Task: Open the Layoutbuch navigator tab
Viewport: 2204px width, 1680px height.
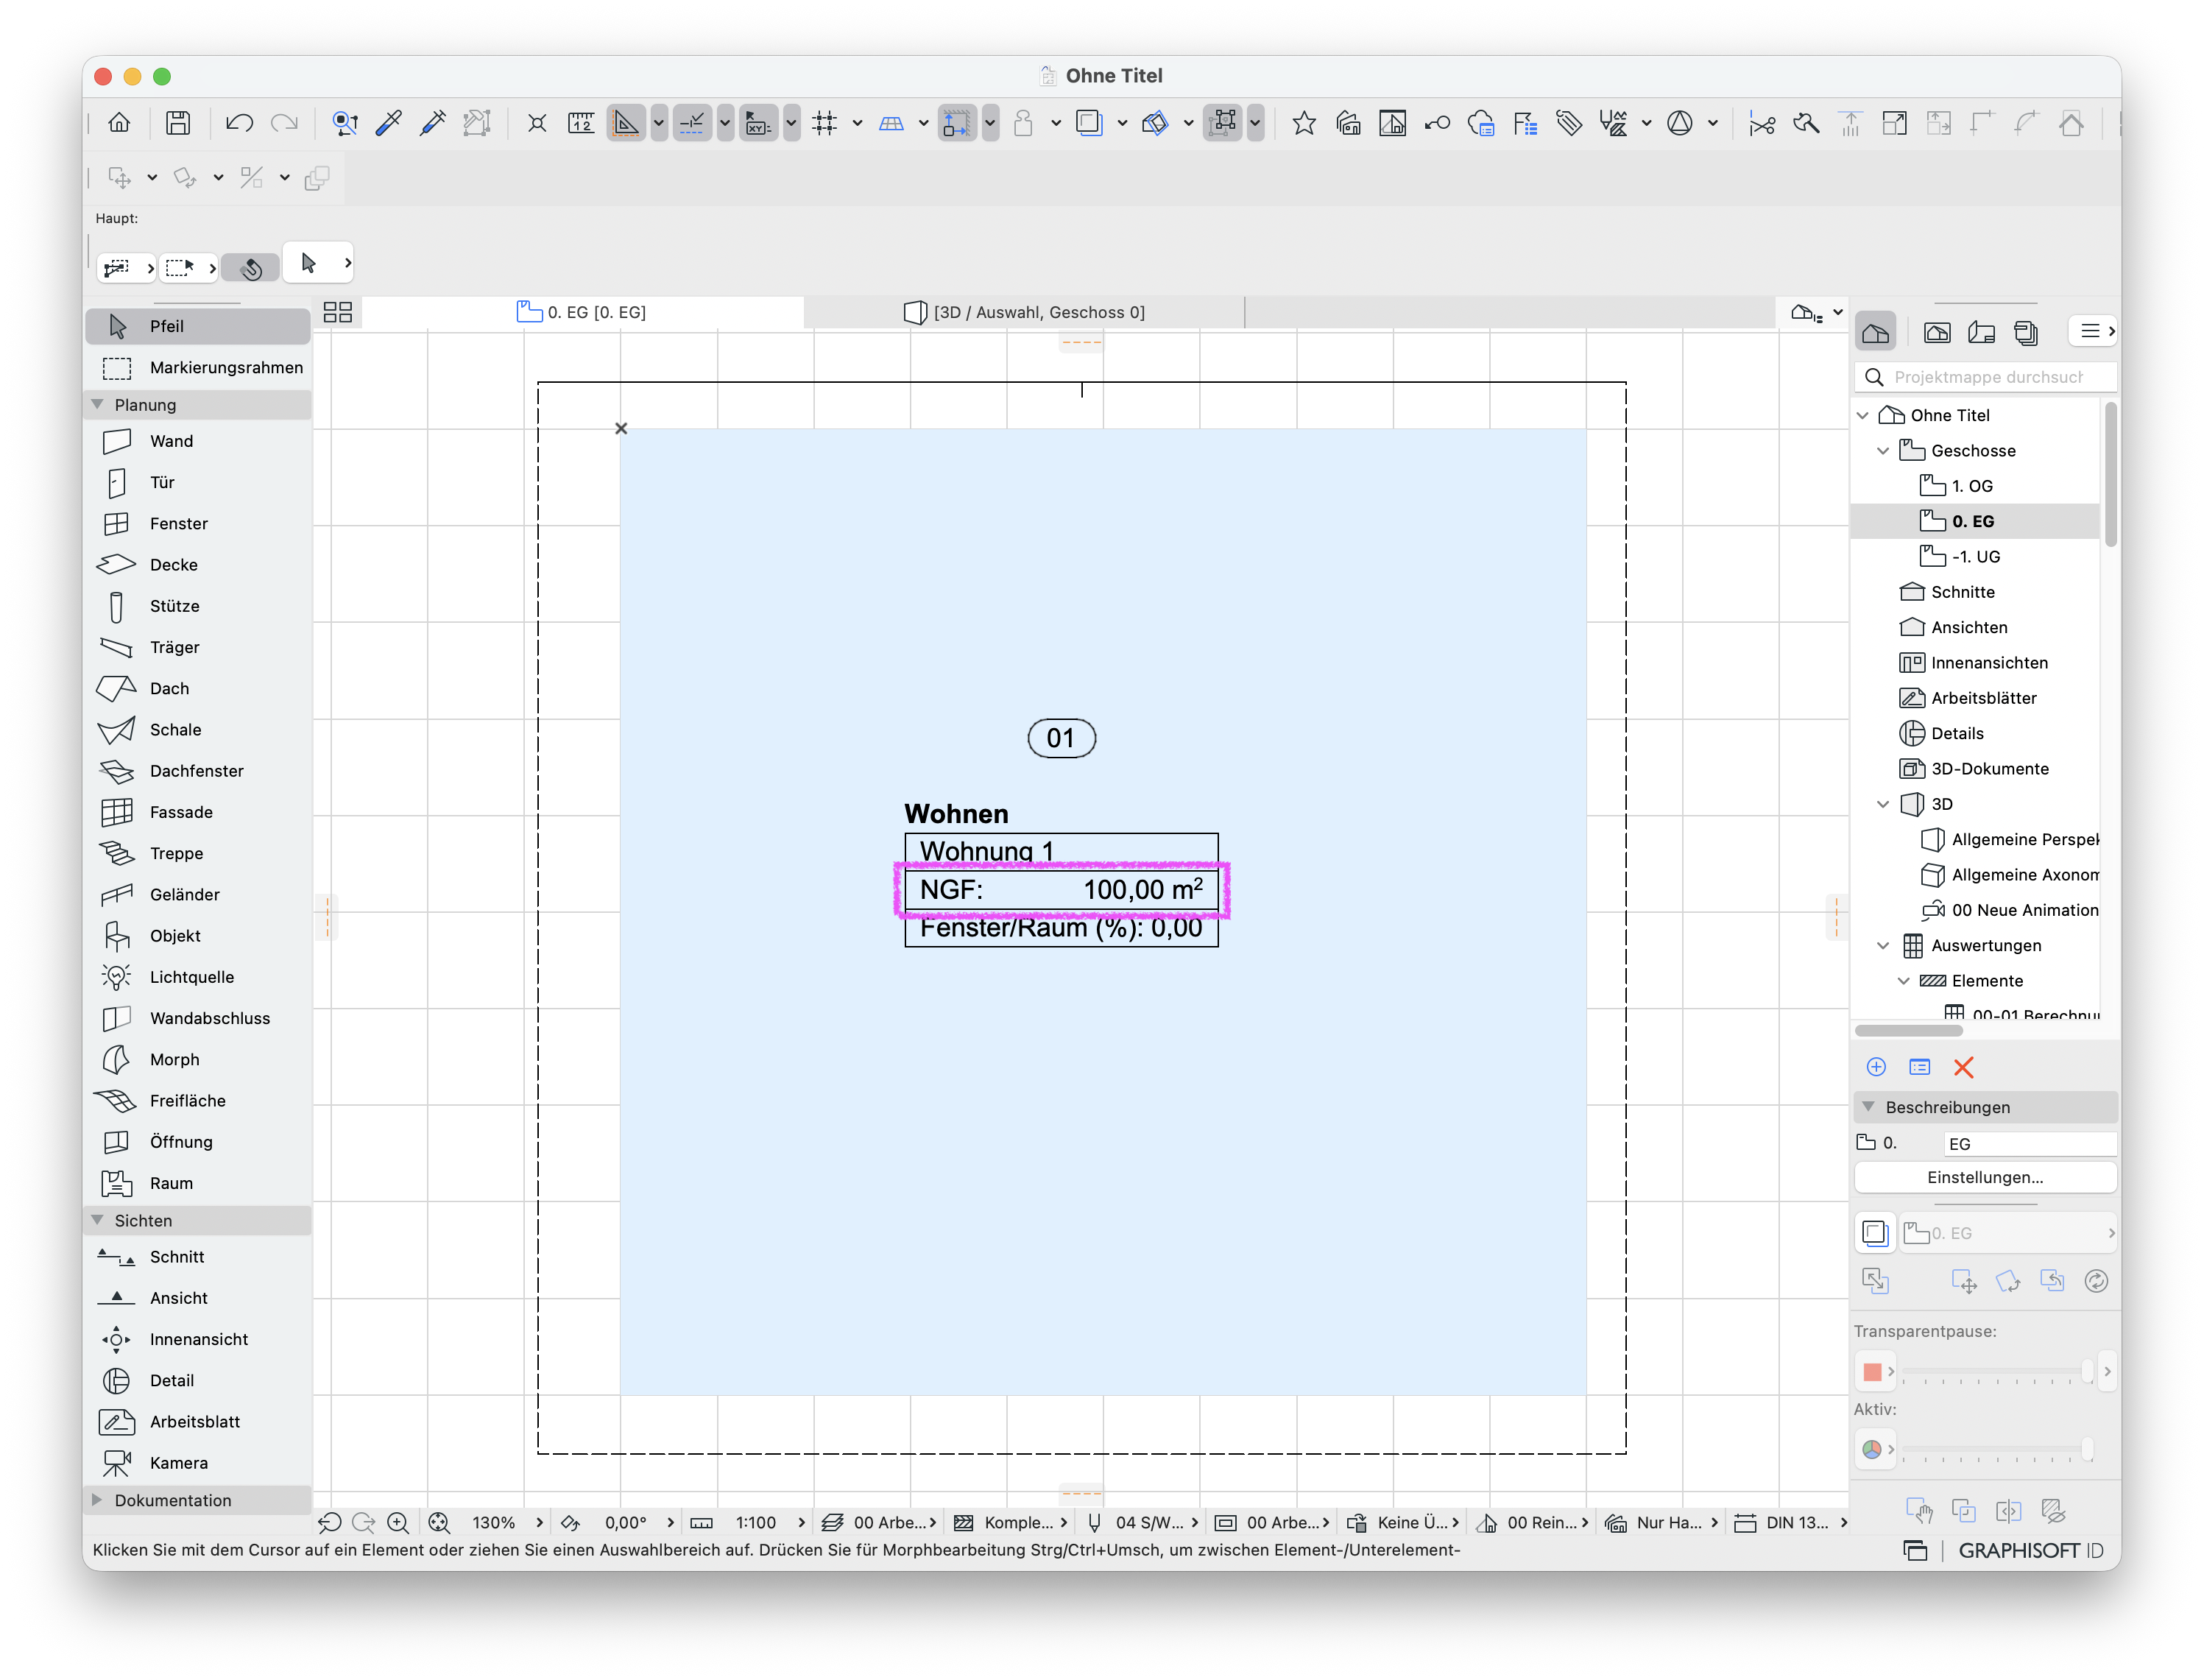Action: 1981,332
